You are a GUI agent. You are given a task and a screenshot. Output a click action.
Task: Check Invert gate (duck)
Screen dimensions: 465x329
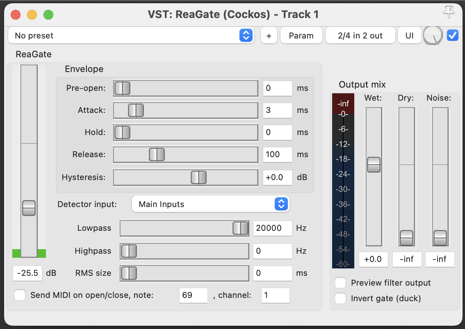(340, 298)
